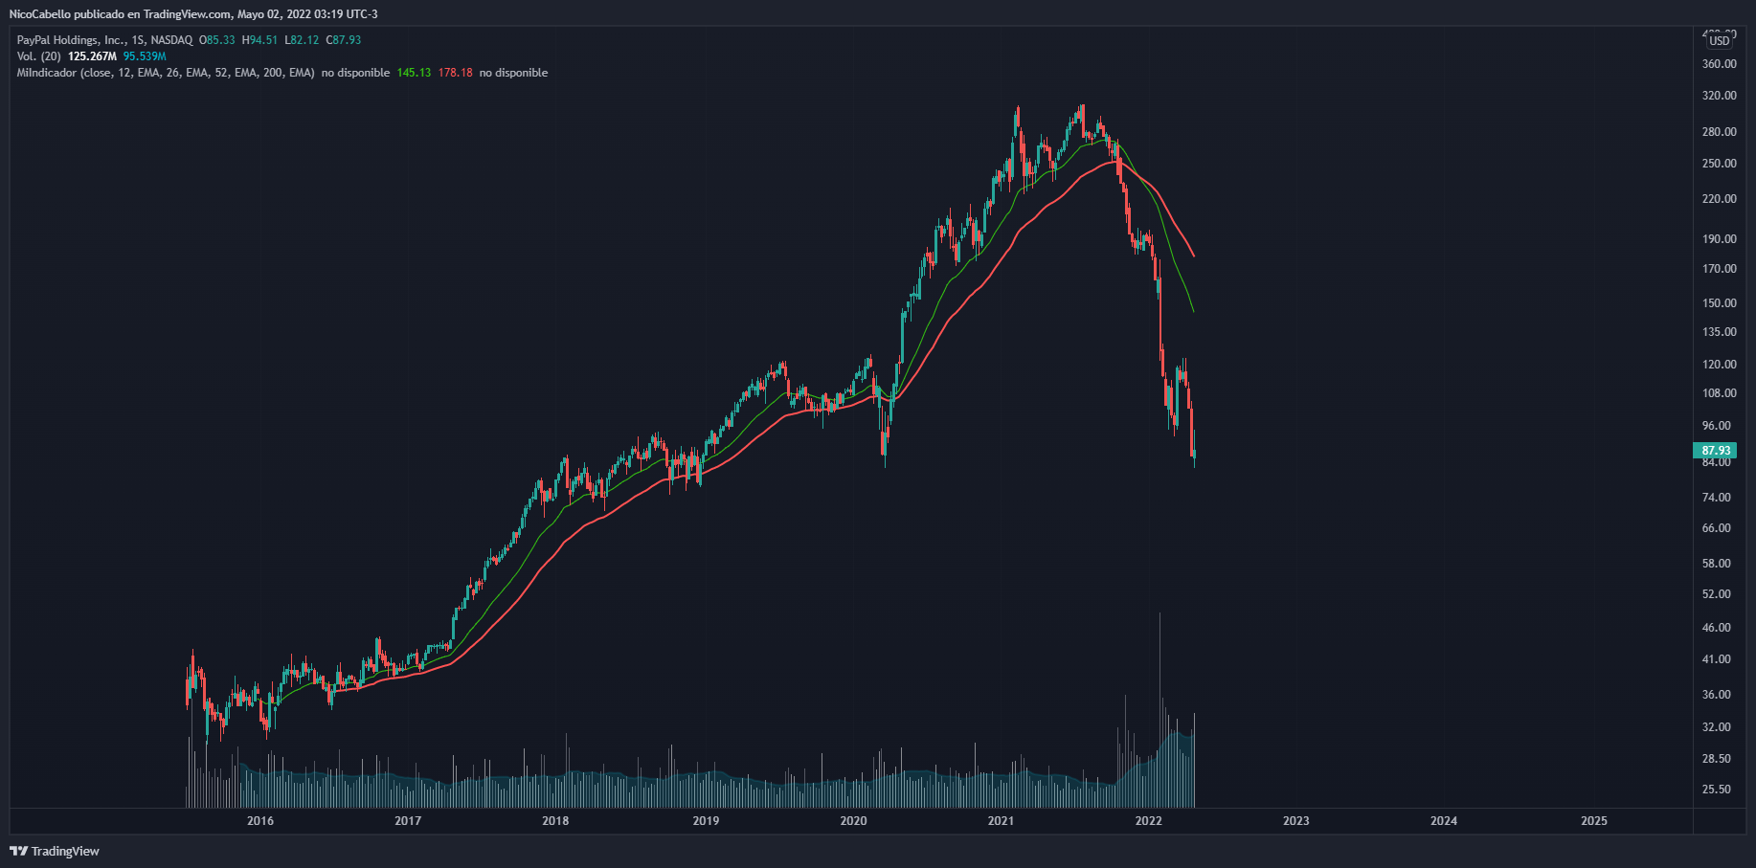Click the 120.00 price scale label
The height and width of the screenshot is (868, 1756).
1720,365
